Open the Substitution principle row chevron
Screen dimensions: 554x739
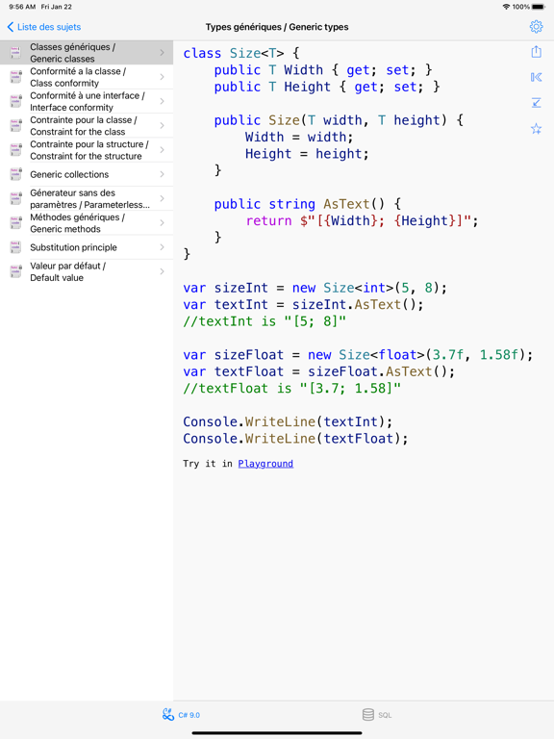pos(162,247)
